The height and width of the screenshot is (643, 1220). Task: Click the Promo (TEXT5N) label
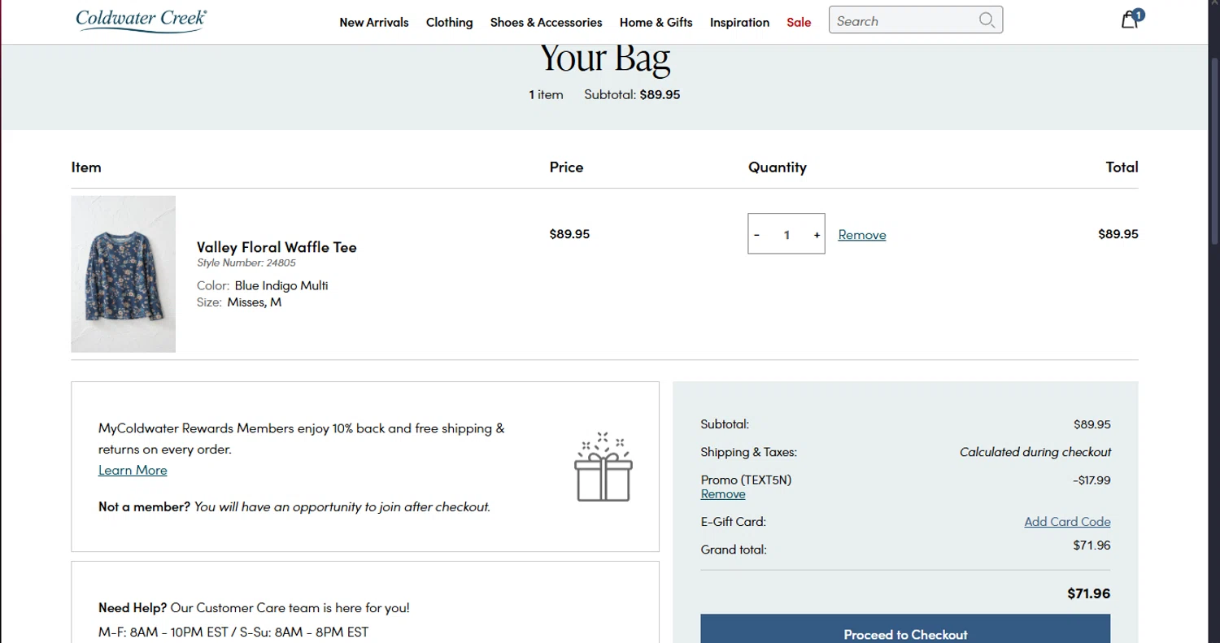pos(746,480)
